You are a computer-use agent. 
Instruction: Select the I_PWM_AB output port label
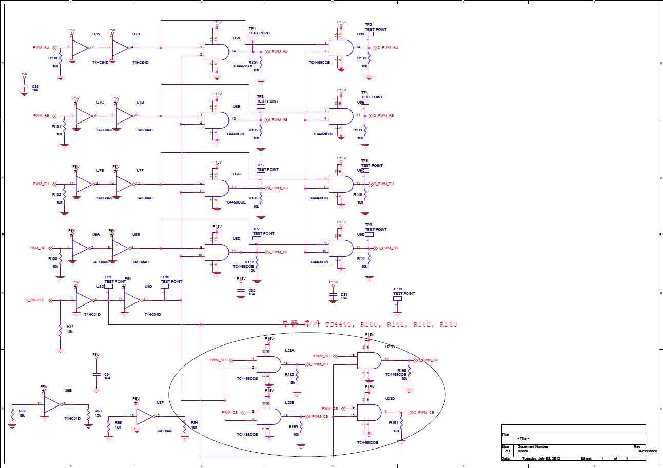point(279,120)
